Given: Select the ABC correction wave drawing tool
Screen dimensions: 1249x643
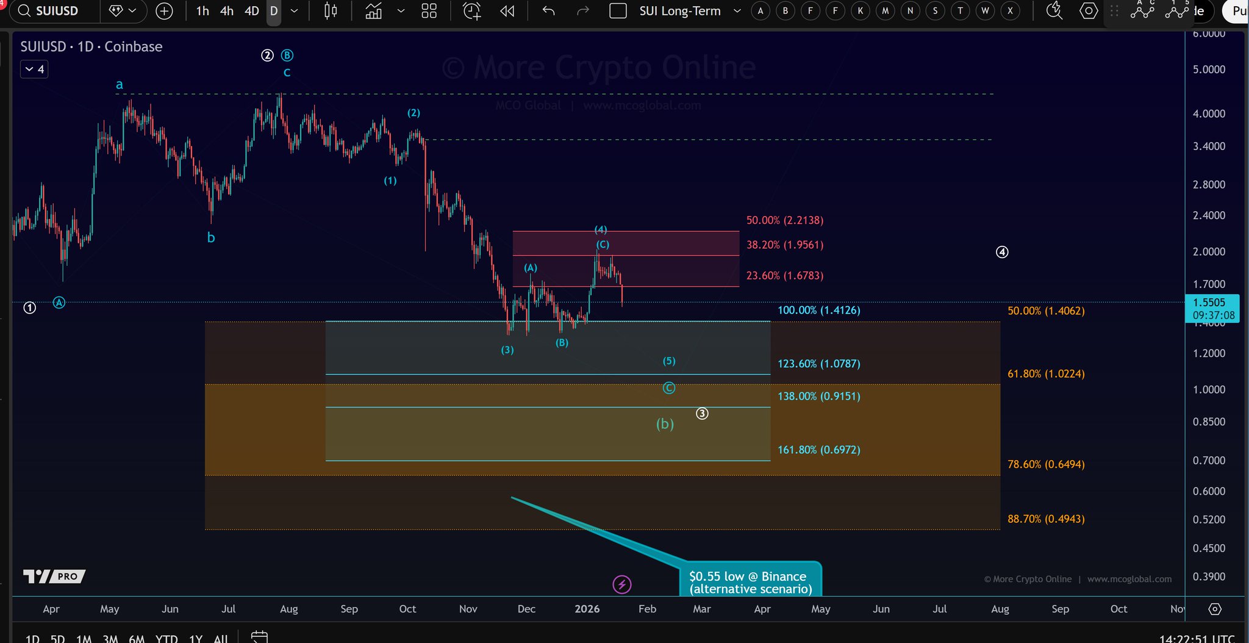Looking at the screenshot, I should [1142, 9].
